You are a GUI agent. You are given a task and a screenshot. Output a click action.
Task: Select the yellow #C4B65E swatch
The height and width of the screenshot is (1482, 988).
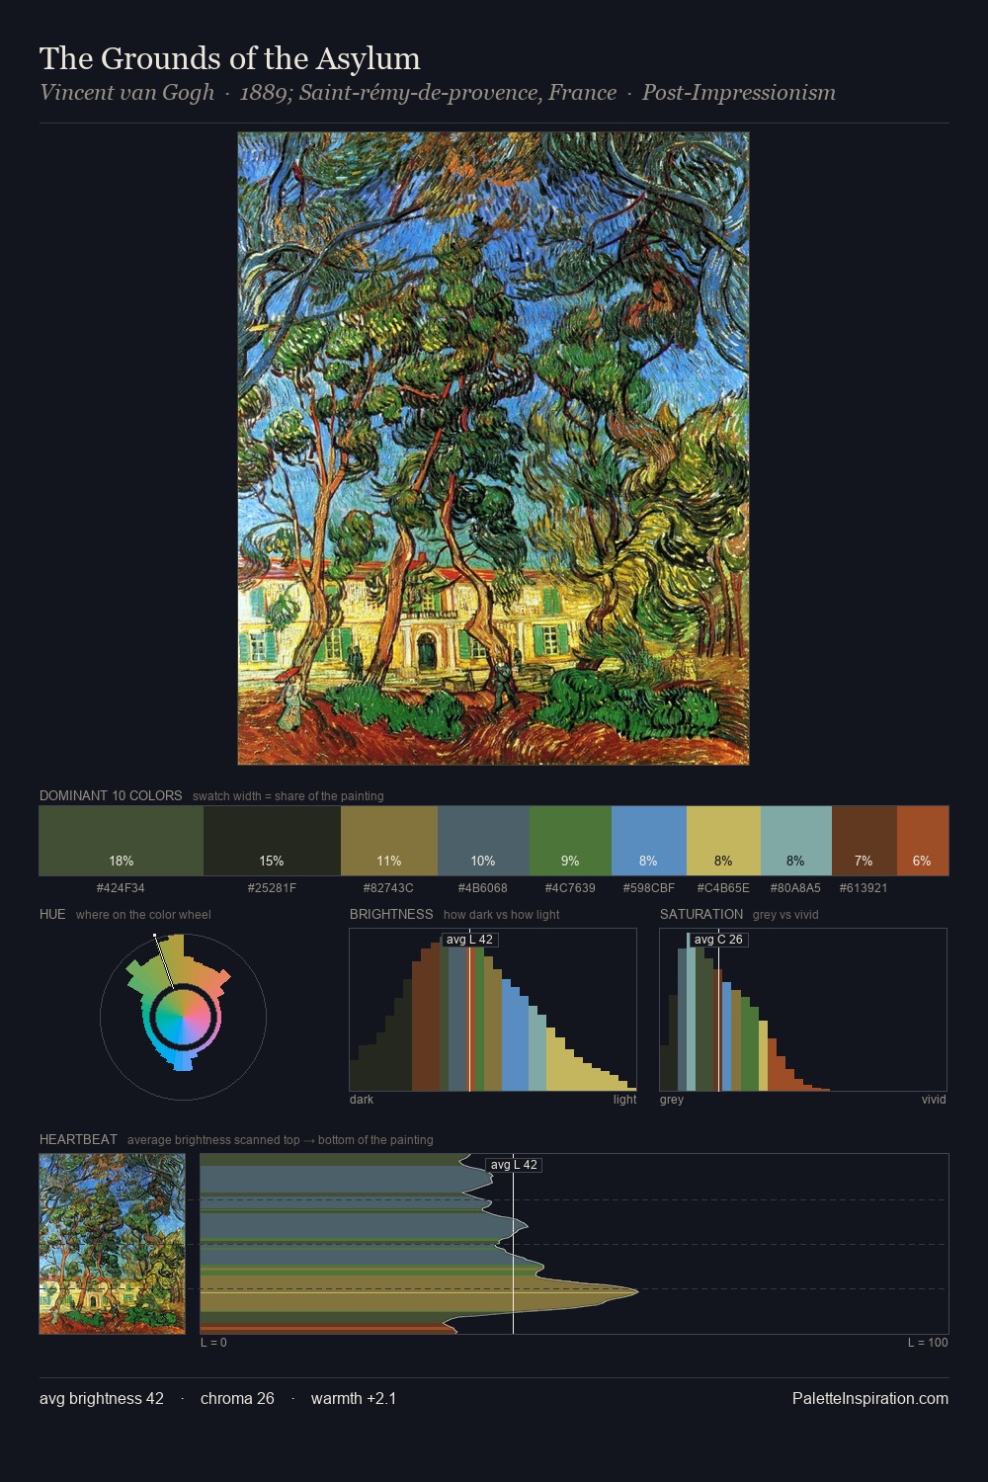coord(723,841)
